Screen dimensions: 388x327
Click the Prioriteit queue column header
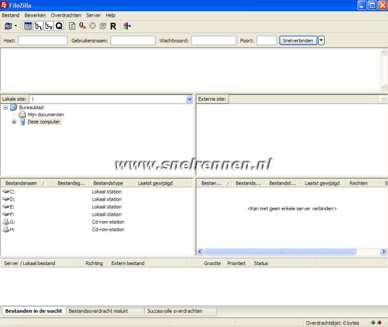point(236,263)
